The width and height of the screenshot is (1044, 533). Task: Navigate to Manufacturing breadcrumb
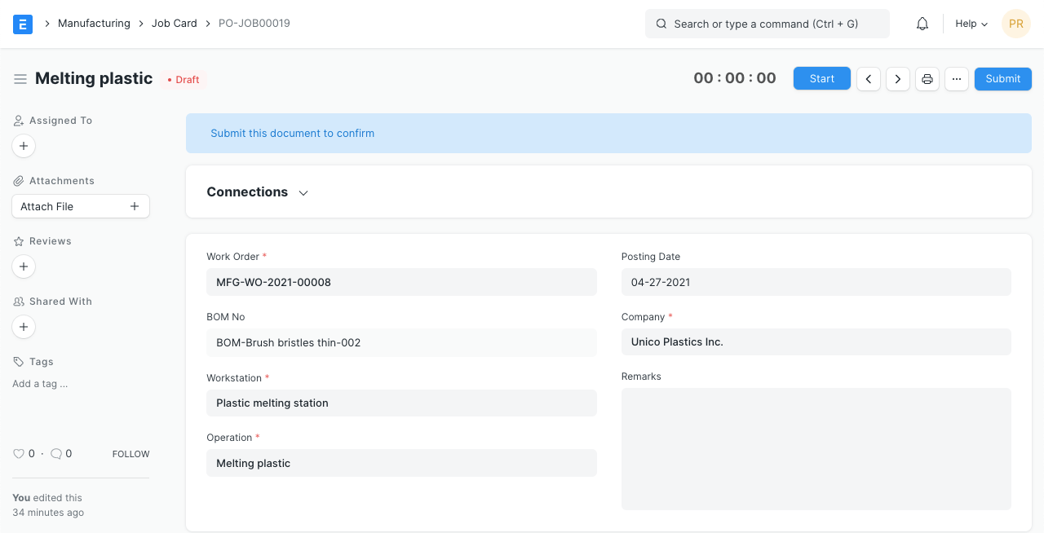point(94,24)
